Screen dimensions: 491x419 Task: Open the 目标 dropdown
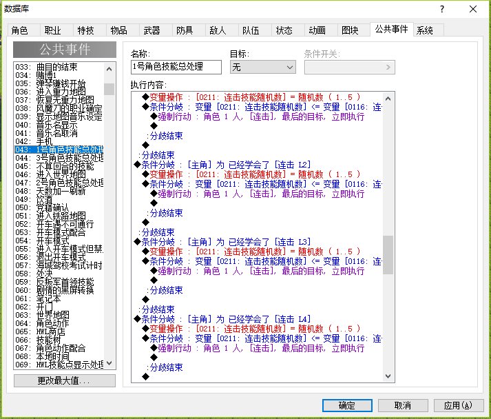point(263,67)
